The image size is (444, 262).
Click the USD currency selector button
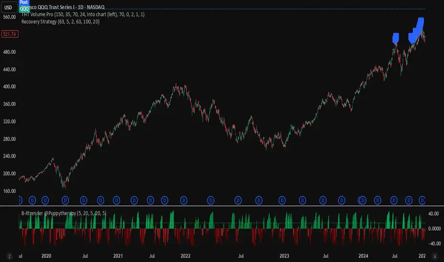9,8
